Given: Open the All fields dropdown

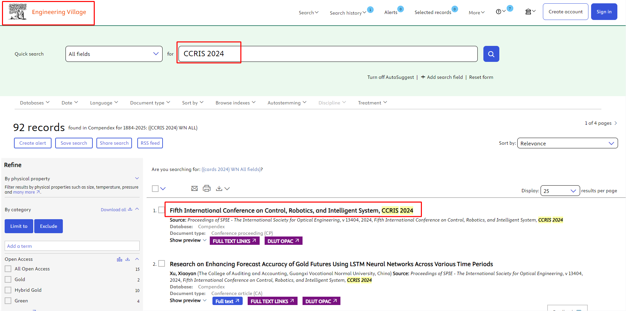Looking at the screenshot, I should (114, 54).
